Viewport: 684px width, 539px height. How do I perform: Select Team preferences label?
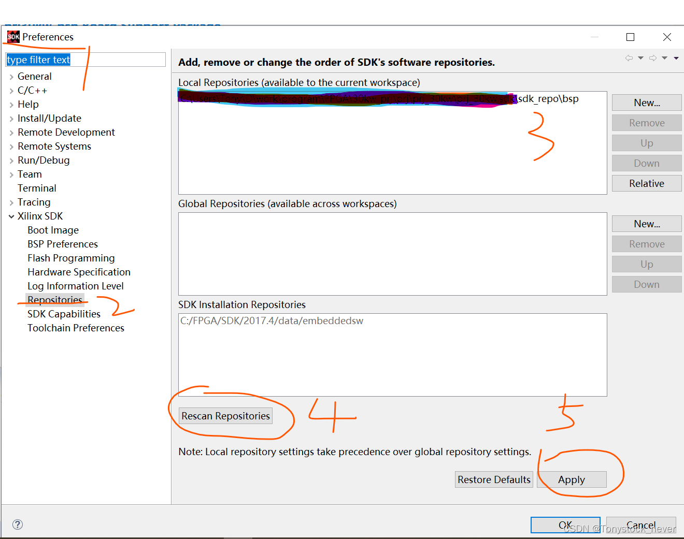30,174
